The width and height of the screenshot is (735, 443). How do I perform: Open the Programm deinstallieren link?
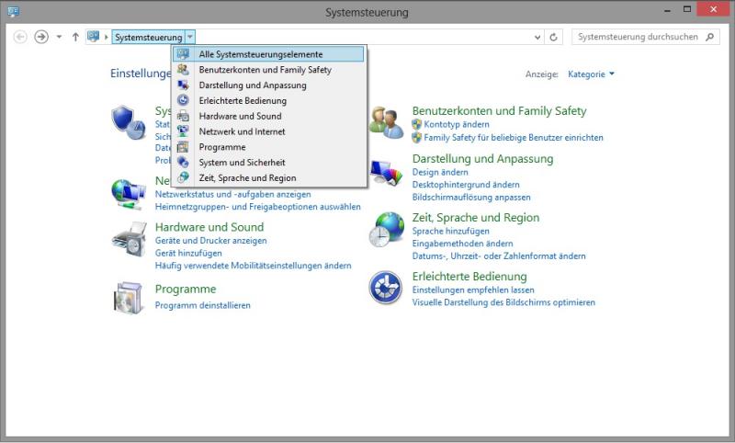coord(202,305)
